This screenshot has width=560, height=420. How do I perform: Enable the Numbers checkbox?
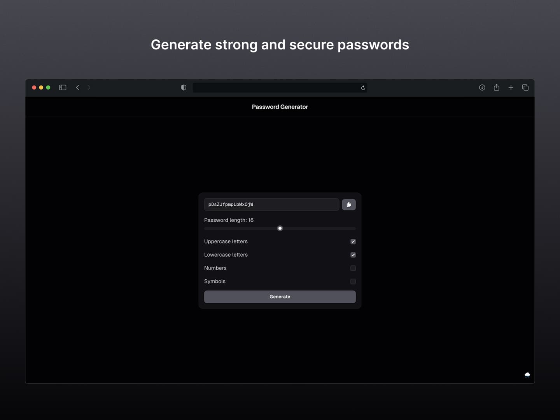[353, 268]
